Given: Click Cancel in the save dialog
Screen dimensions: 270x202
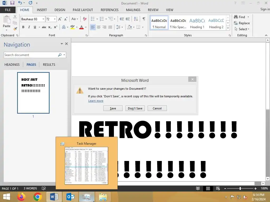Looking at the screenshot, I should 157,108.
